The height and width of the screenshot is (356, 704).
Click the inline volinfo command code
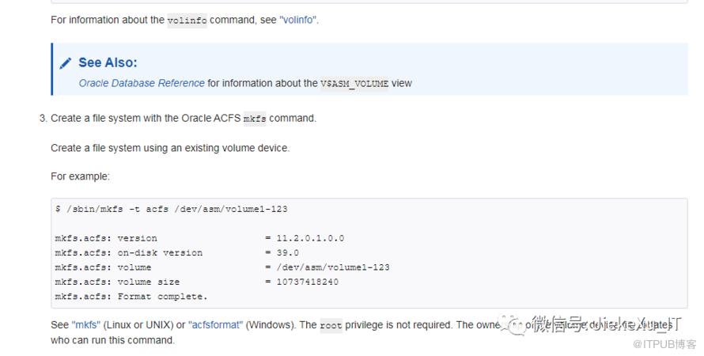point(187,21)
